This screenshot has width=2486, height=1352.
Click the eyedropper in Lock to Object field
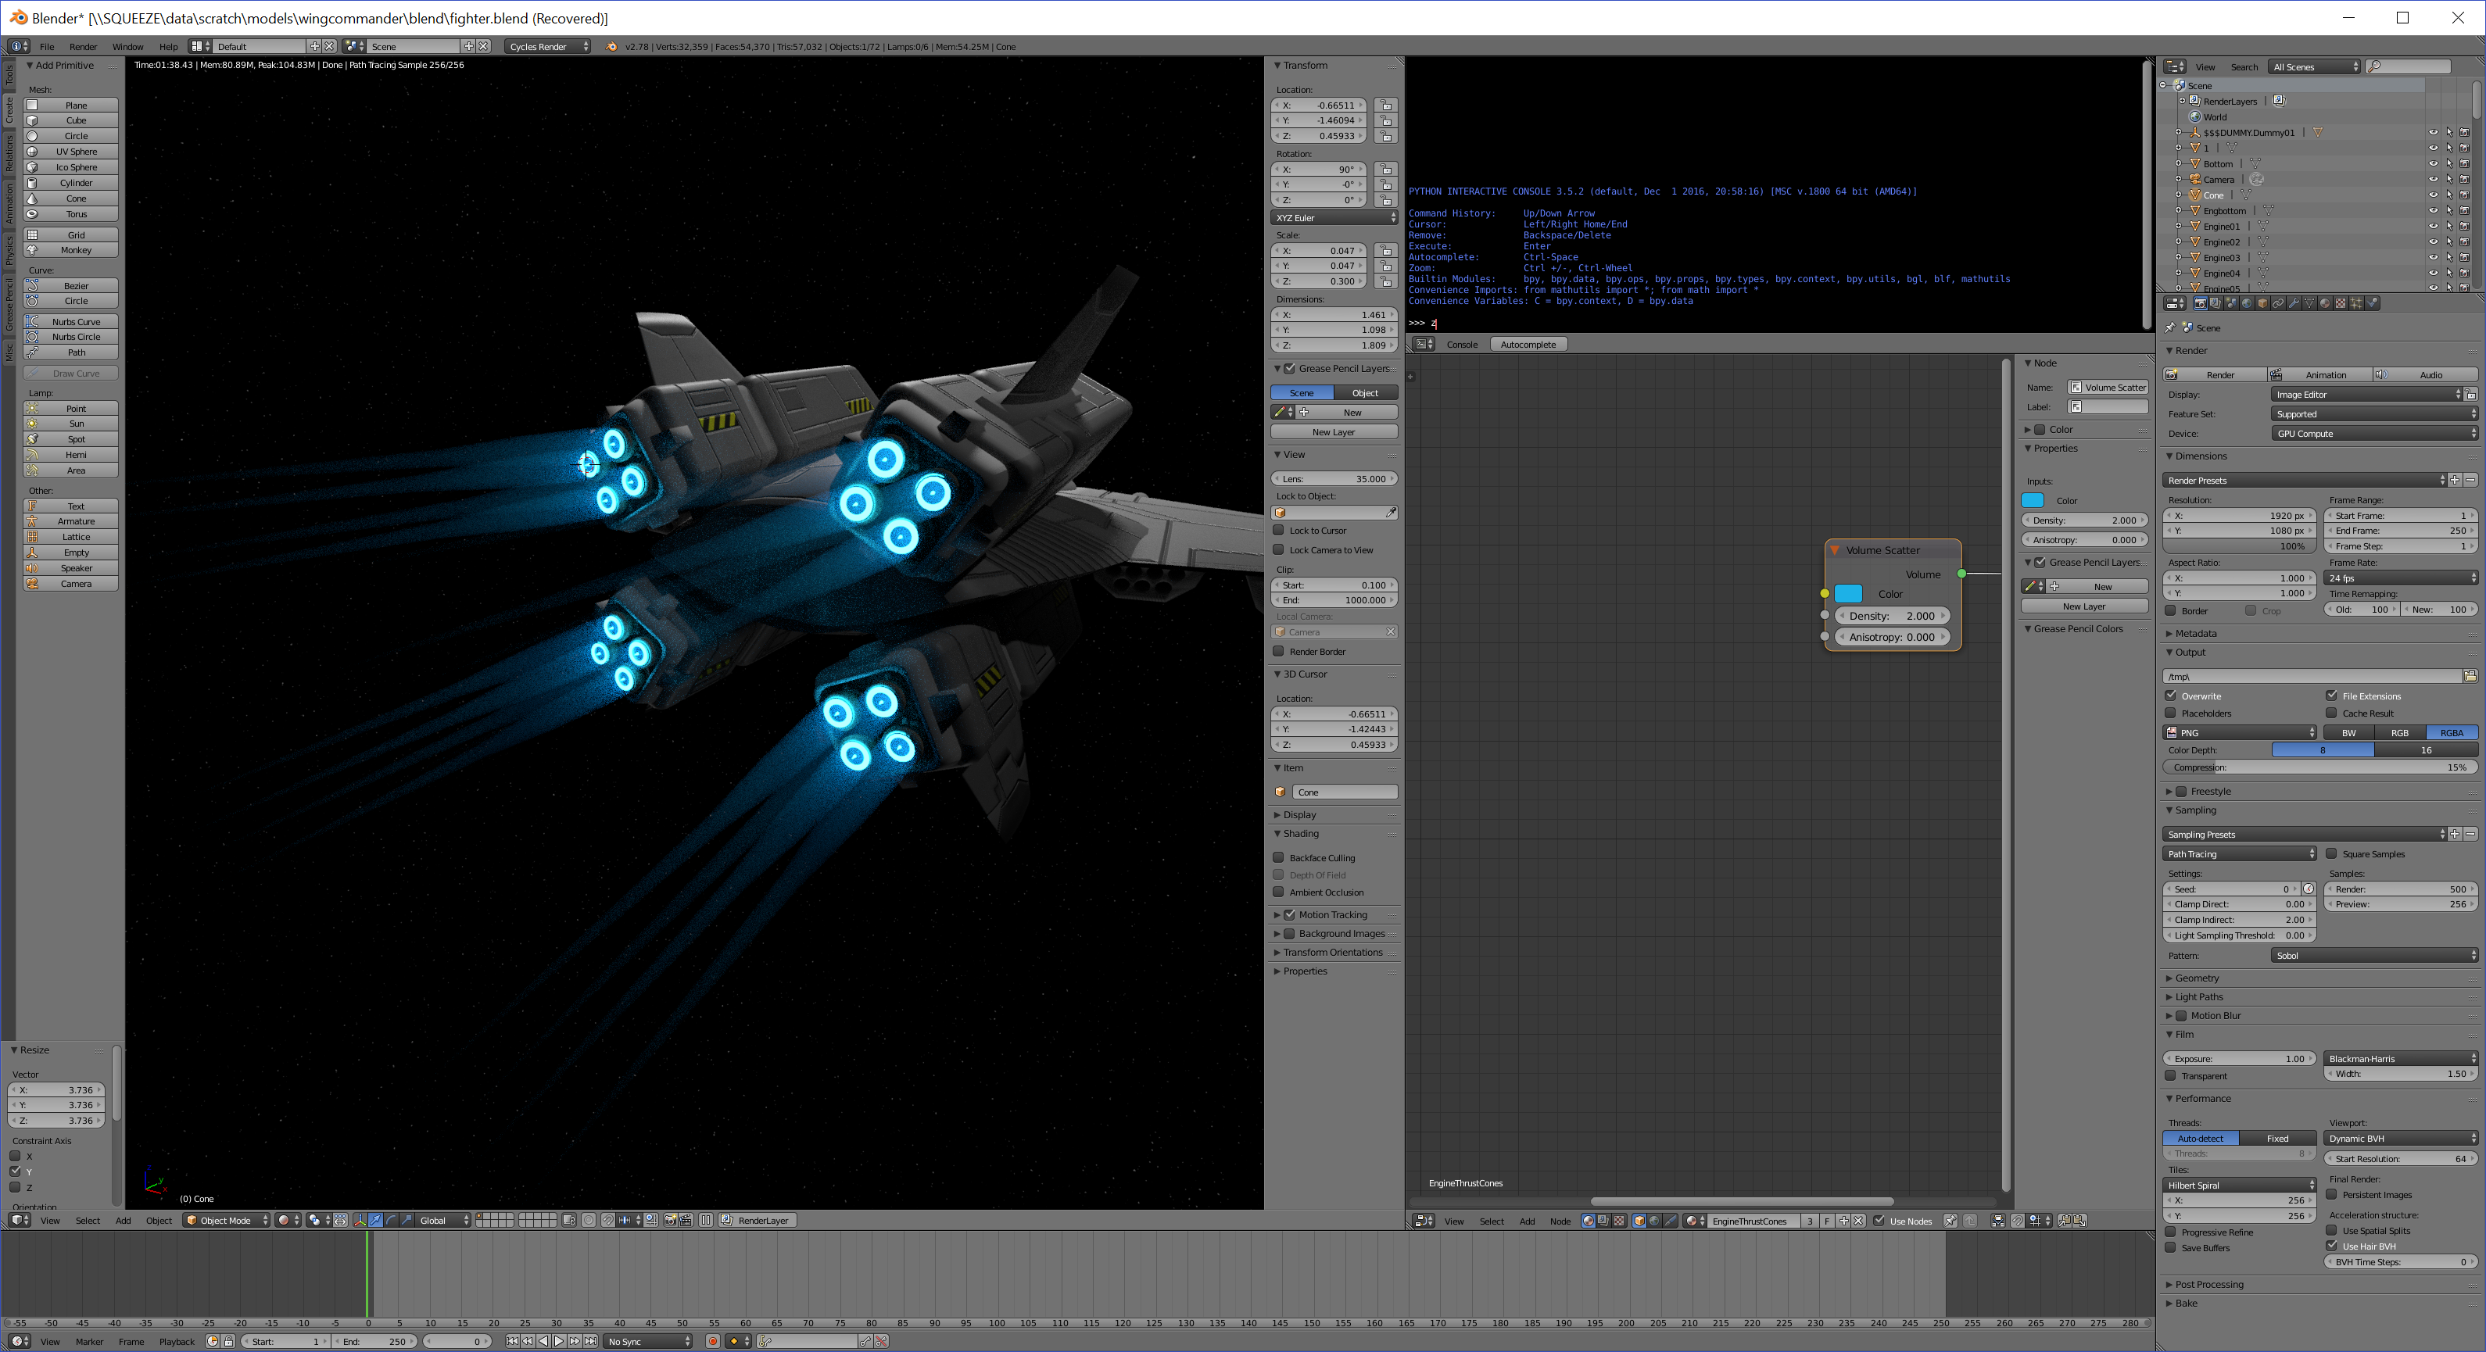click(1391, 513)
